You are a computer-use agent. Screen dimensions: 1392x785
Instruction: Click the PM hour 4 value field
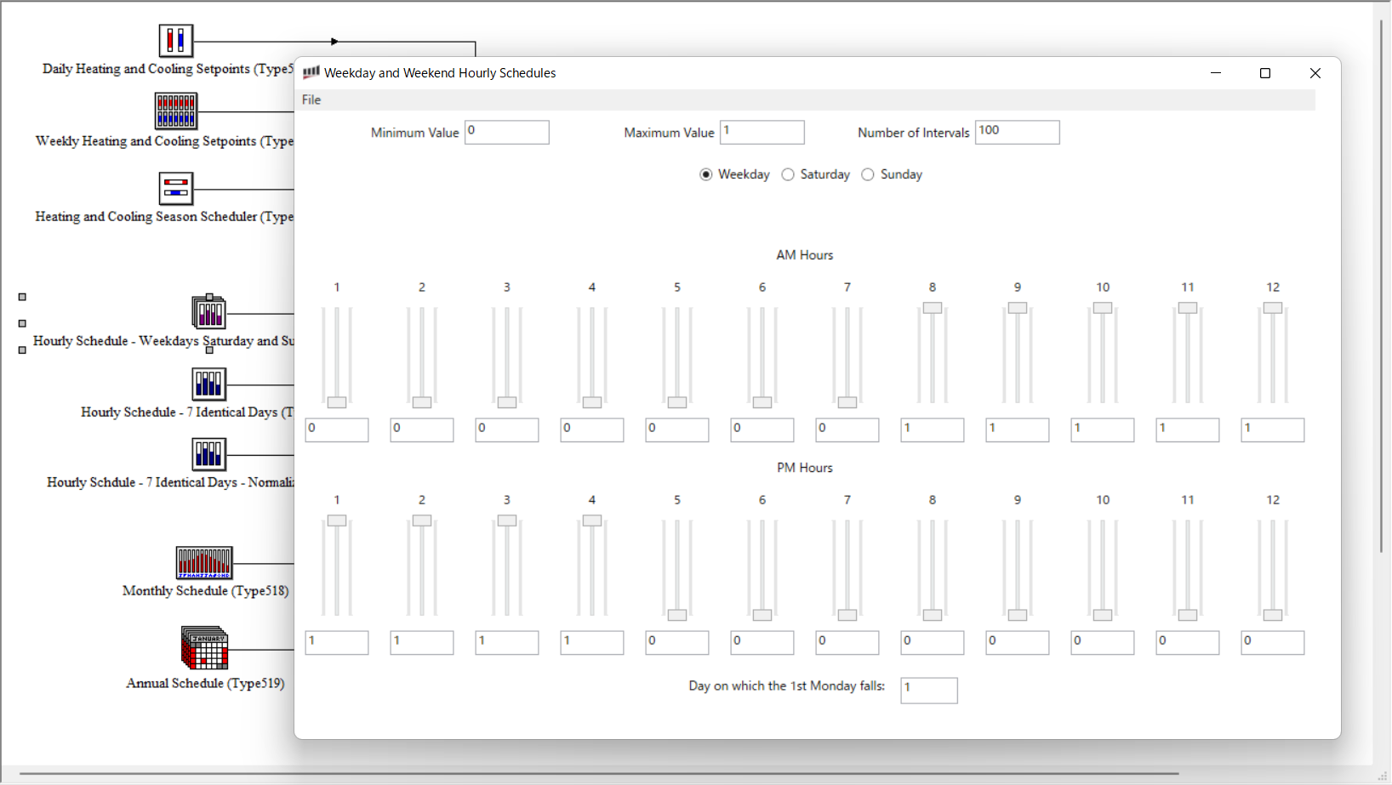tap(592, 643)
